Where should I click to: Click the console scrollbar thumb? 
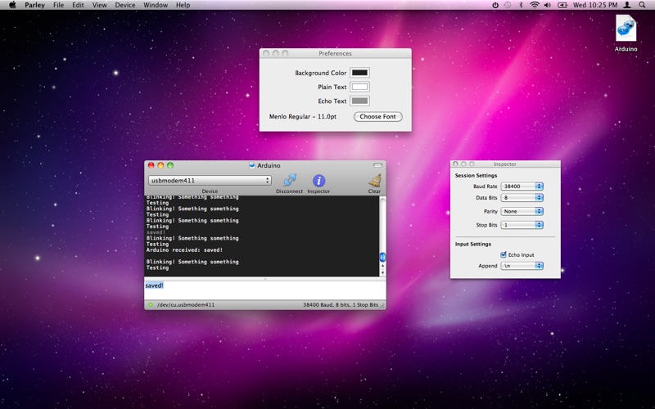tap(382, 257)
